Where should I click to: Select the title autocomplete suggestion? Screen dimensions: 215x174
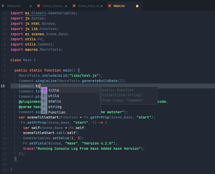pos(54,90)
